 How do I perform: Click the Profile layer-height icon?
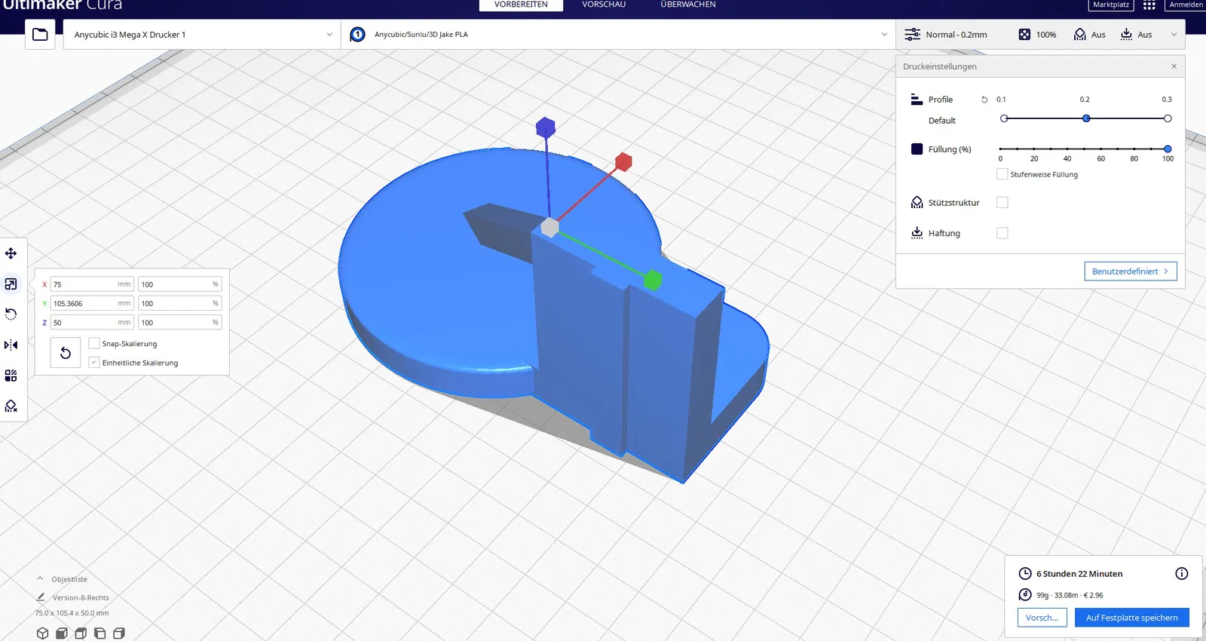[x=917, y=100]
